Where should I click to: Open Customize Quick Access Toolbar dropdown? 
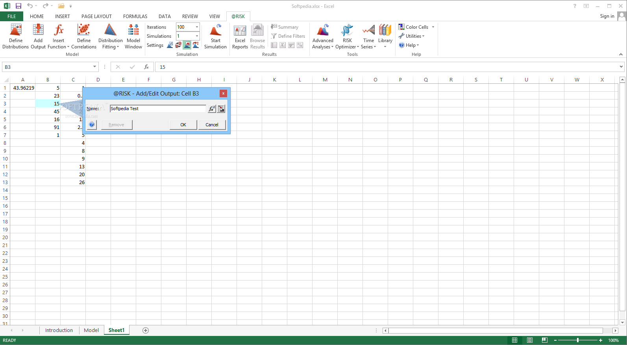coord(70,6)
